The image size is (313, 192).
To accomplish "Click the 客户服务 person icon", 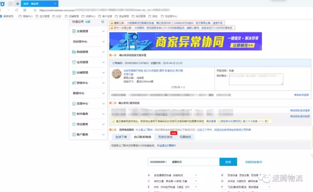I will click(x=74, y=134).
